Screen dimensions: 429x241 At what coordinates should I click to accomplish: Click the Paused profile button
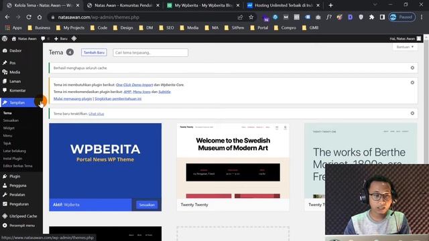coord(402,17)
